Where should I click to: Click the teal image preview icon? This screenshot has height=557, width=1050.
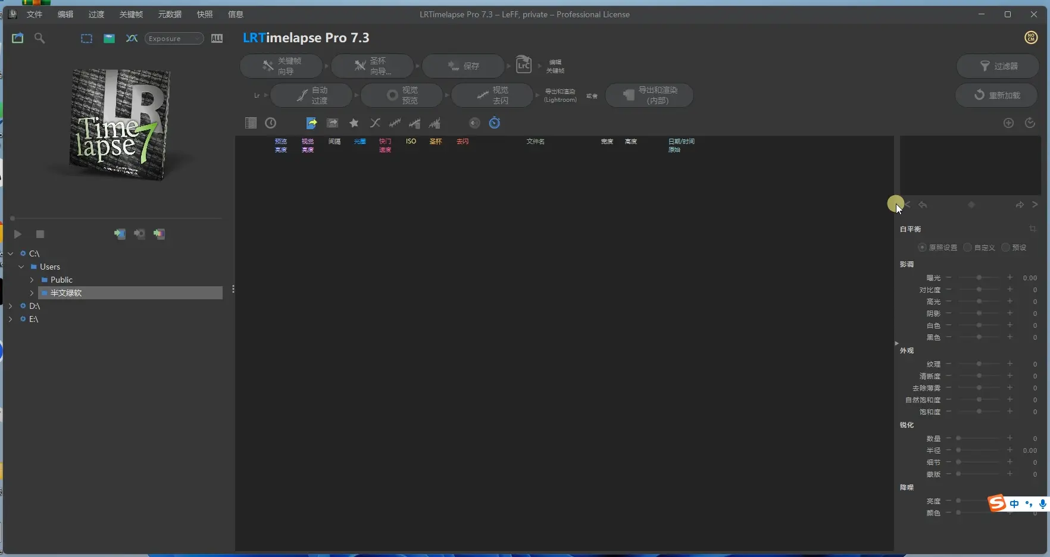coord(110,38)
